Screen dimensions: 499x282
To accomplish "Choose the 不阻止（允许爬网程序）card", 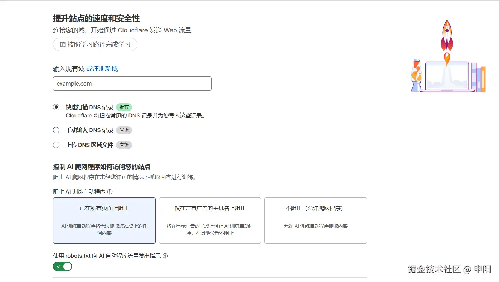I will click(x=315, y=220).
